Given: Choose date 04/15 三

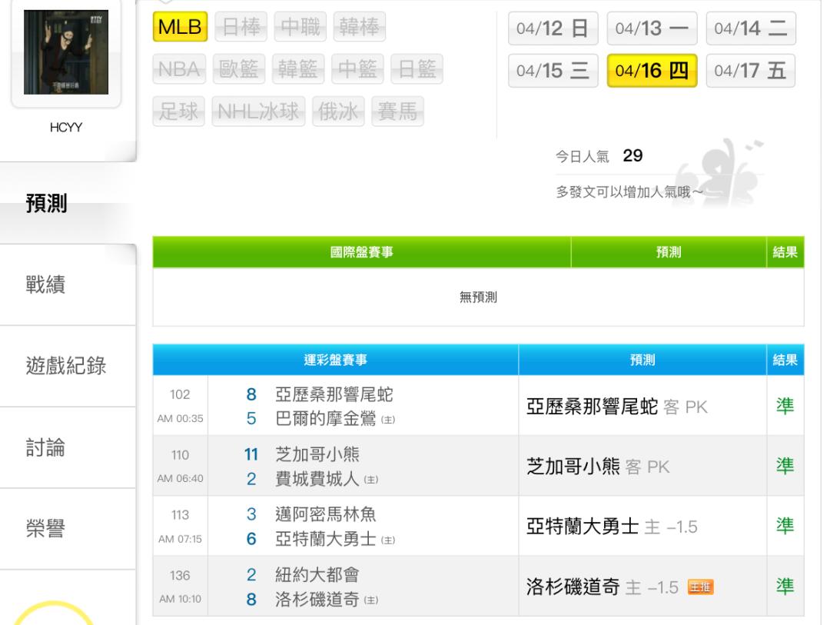Looking at the screenshot, I should (x=553, y=71).
